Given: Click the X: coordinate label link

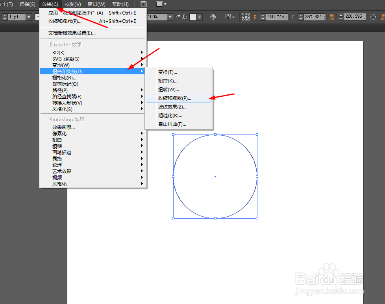Looking at the screenshot, I should pos(255,17).
